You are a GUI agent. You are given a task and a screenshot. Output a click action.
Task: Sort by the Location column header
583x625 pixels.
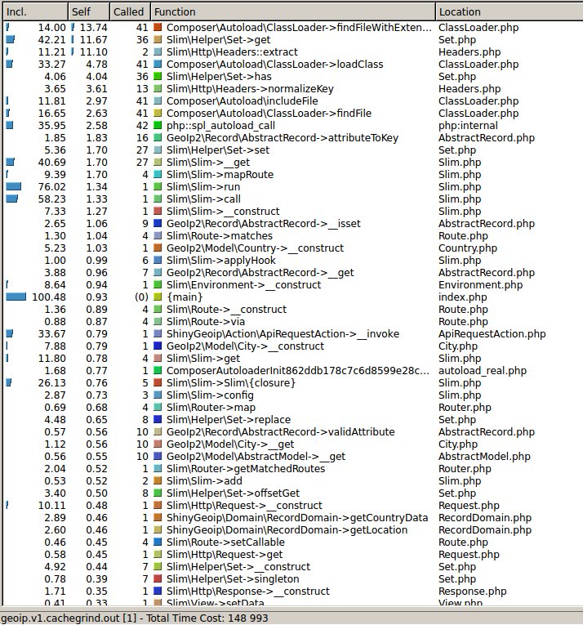510,12
